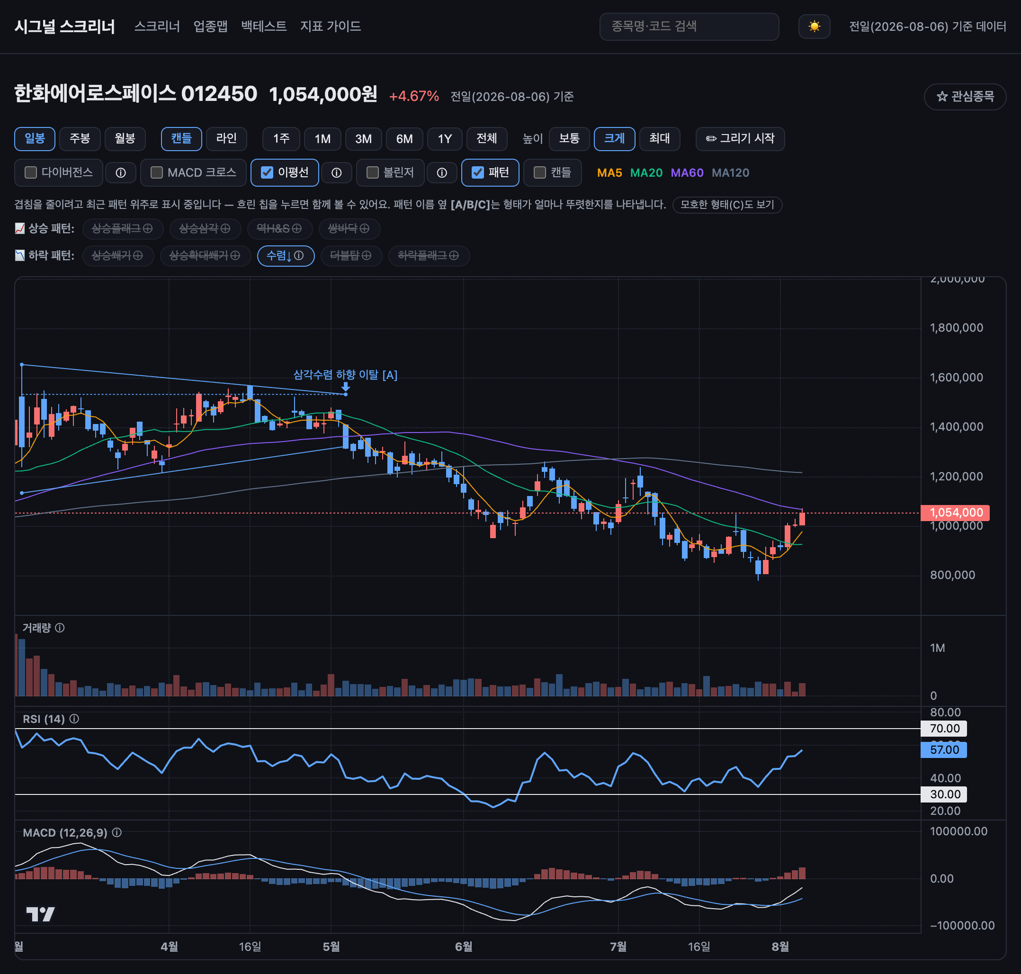Image resolution: width=1021 pixels, height=974 pixels.
Task: Uncheck the 패턴 checkbox
Action: [477, 172]
